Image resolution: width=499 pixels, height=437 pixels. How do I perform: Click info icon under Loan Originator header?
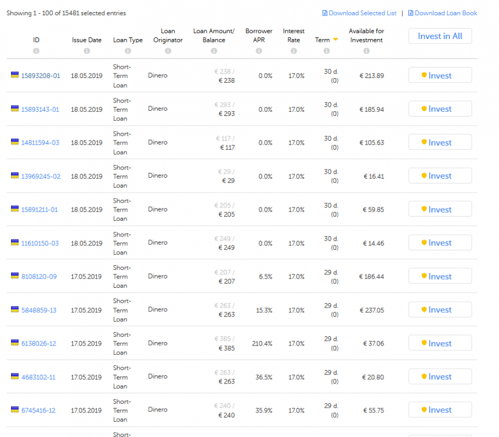pyautogui.click(x=168, y=51)
